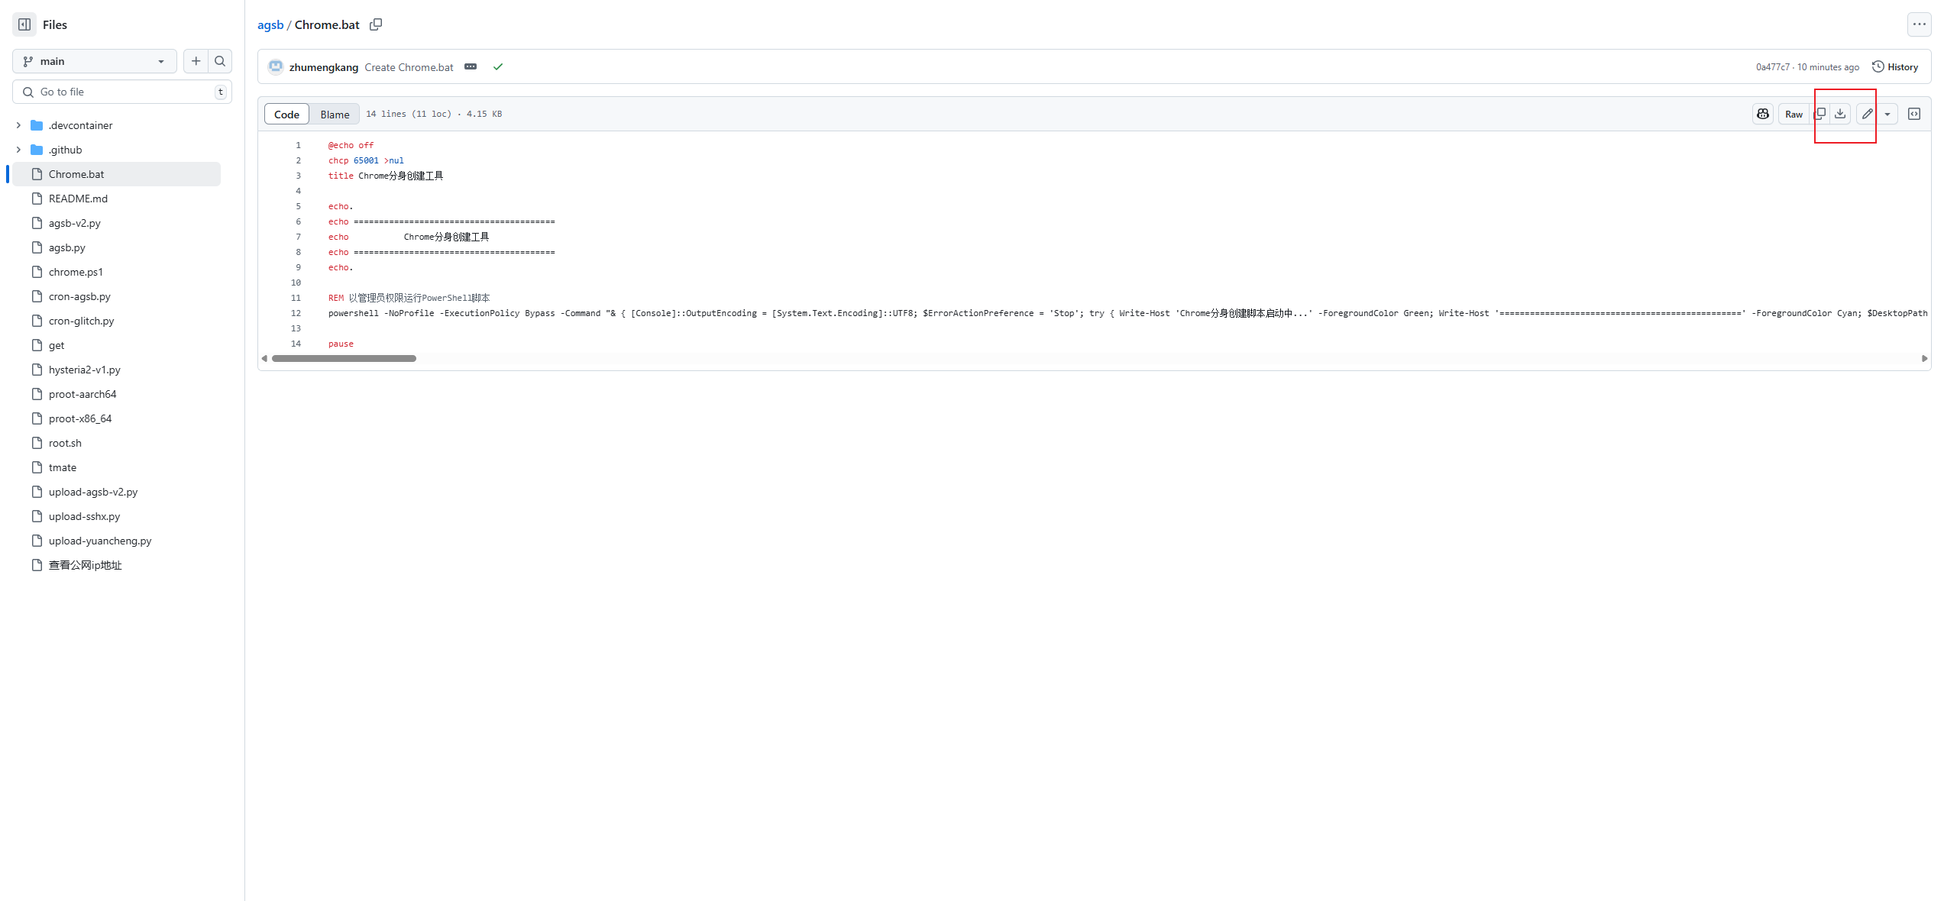This screenshot has width=1944, height=901.
Task: Click the scroll right arrow
Action: (x=1924, y=358)
